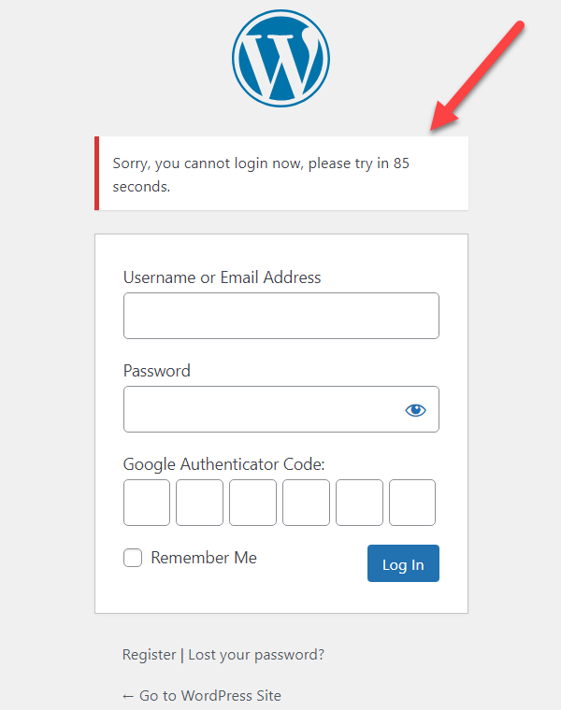
Task: Focus the Password input field
Action: click(281, 409)
